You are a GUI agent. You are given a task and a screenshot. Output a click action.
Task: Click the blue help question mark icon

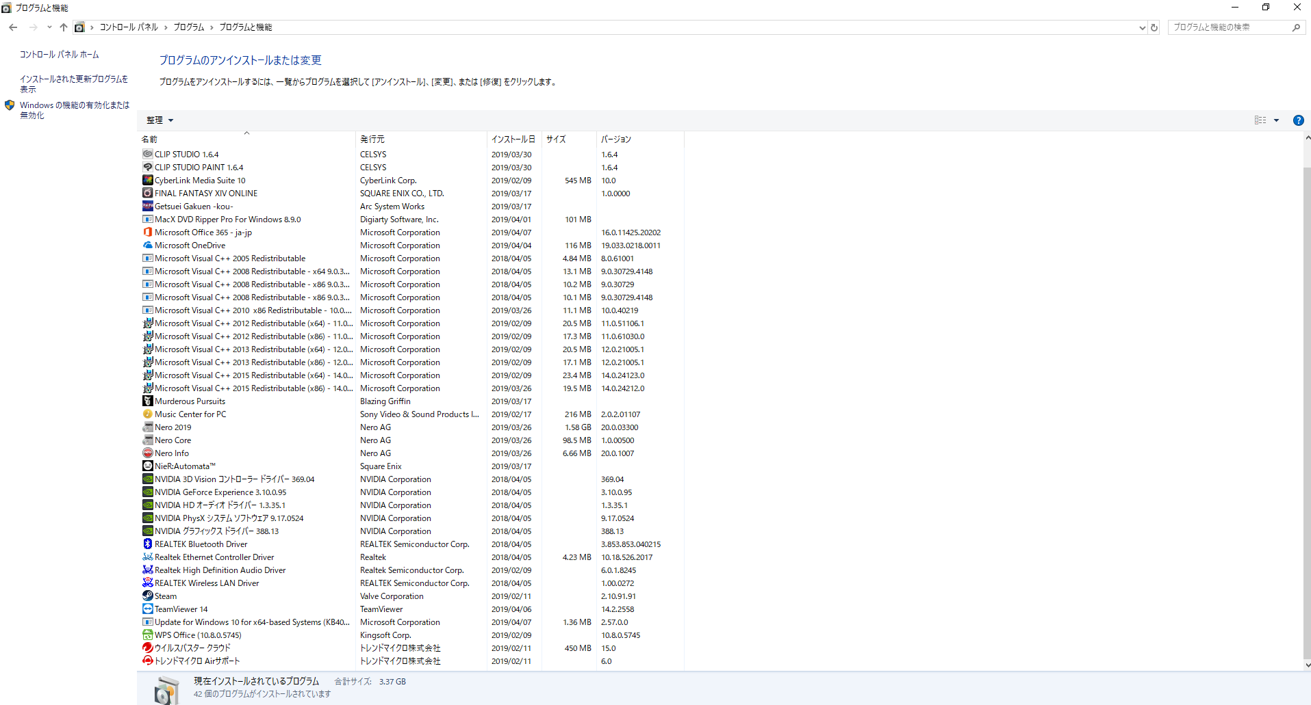click(x=1298, y=120)
